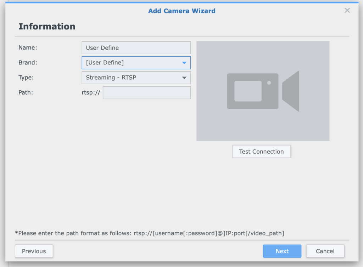Click the 'Name:' label

pyautogui.click(x=28, y=47)
